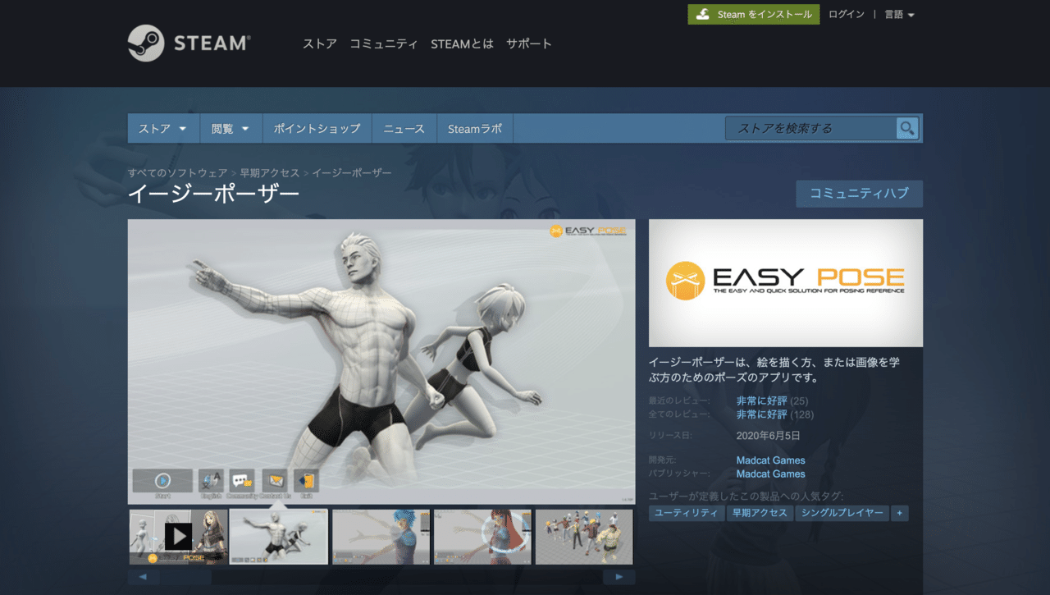Select the thumbnail with group of characters
The image size is (1050, 595).
[584, 537]
